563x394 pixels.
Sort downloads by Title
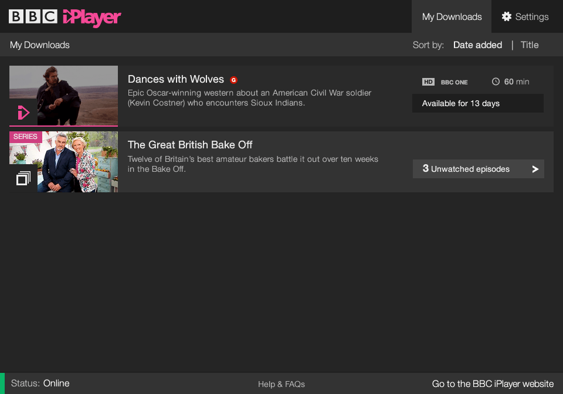tap(530, 45)
